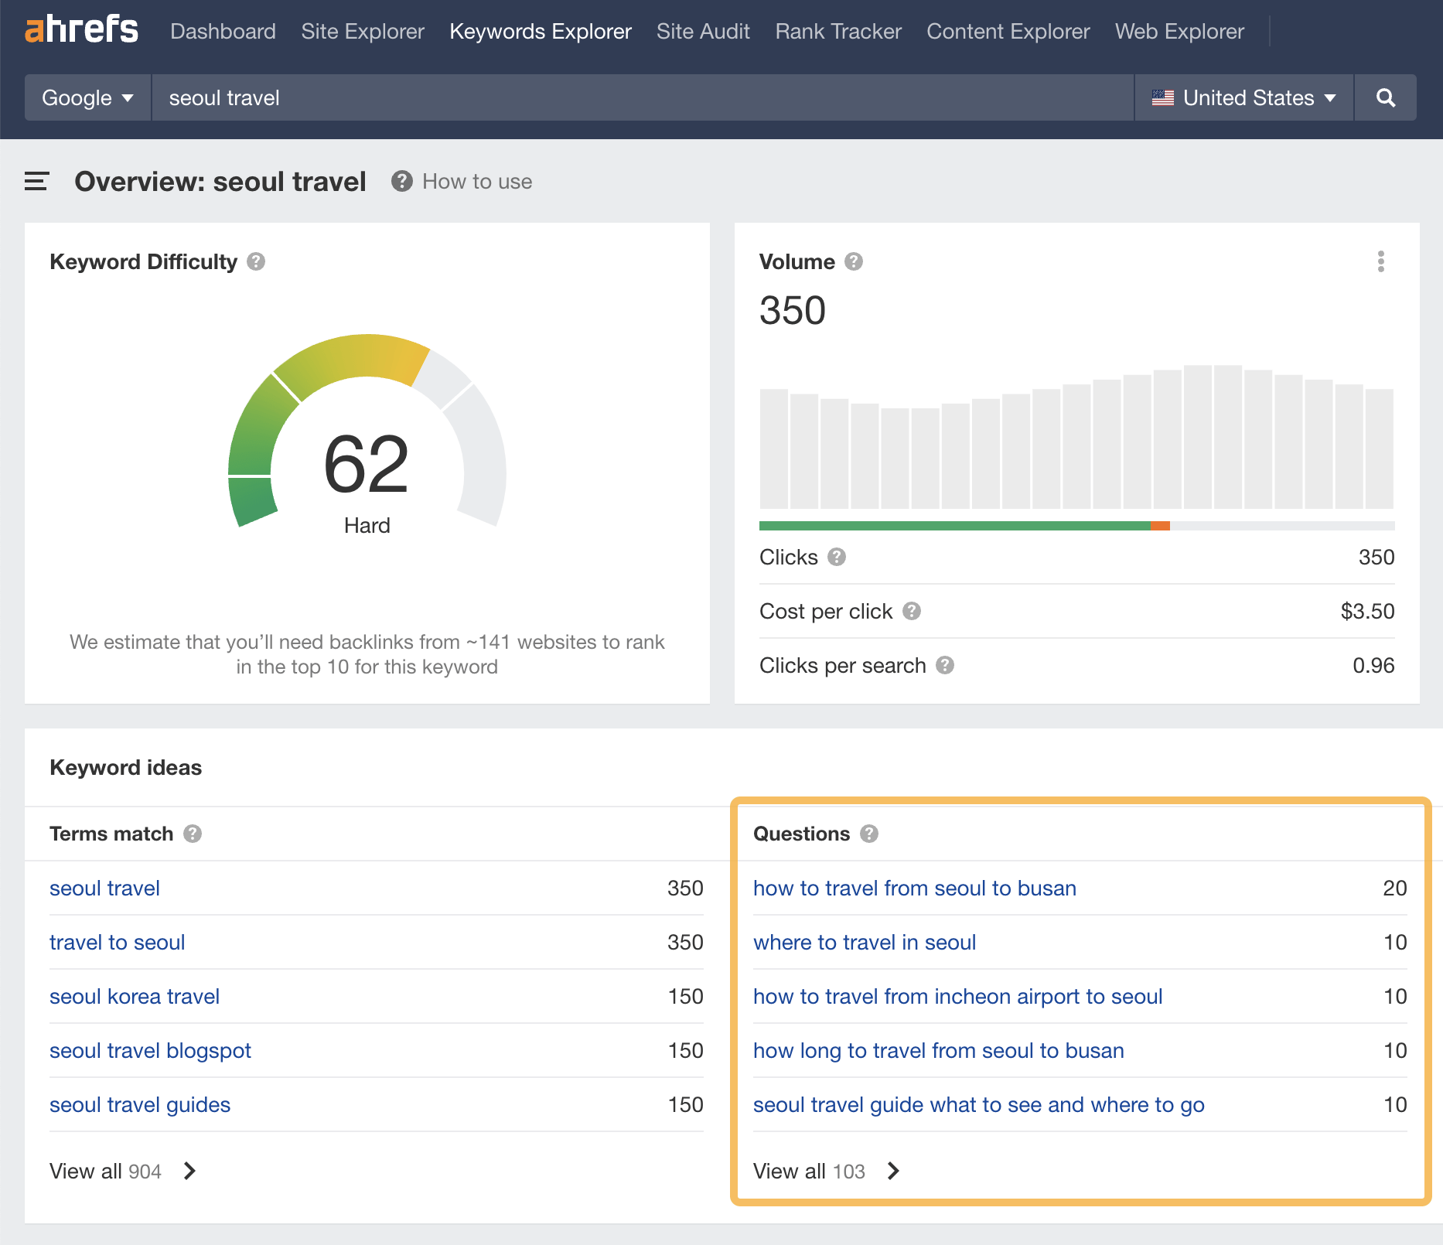Click the Cost per click help icon

(913, 611)
